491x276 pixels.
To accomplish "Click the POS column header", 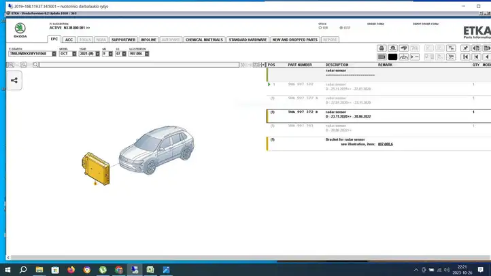I will click(271, 65).
